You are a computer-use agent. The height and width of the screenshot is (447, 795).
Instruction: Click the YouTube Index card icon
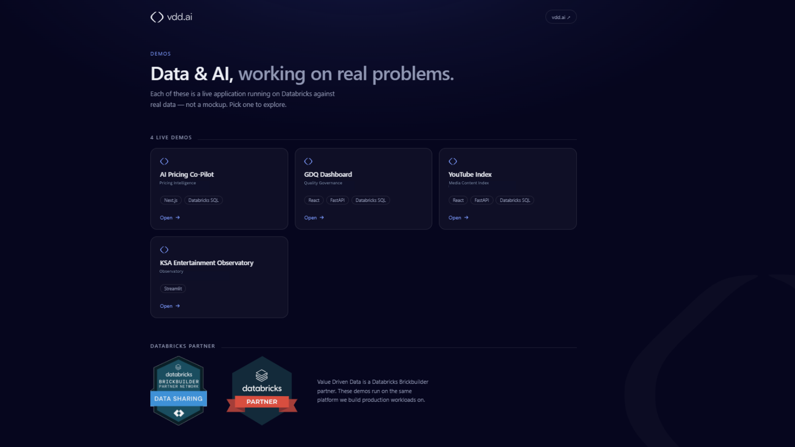[x=453, y=162]
